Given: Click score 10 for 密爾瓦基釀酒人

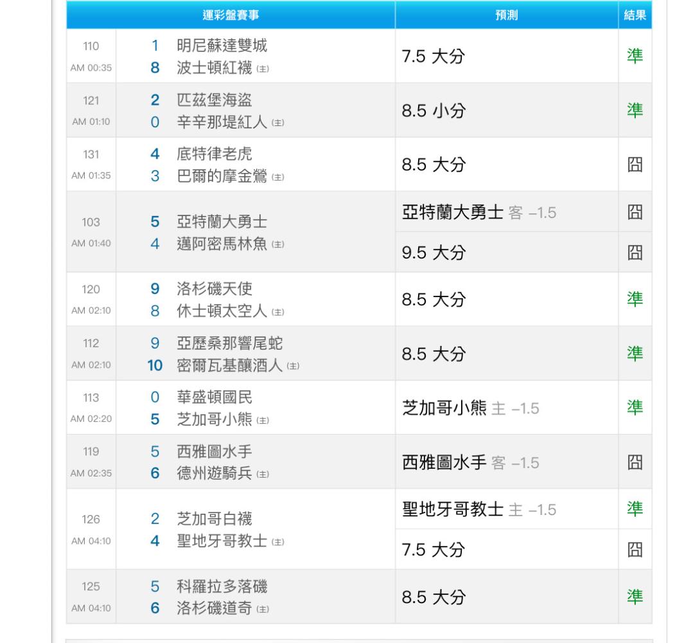Looking at the screenshot, I should point(155,365).
